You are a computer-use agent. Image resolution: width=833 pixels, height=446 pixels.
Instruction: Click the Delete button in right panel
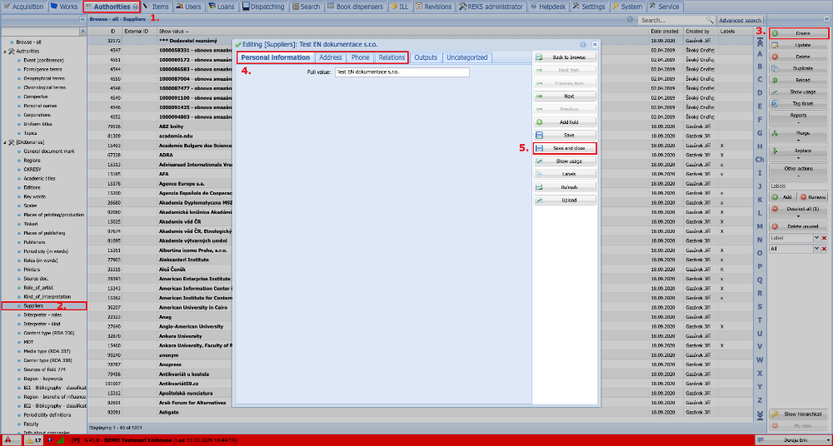[798, 57]
